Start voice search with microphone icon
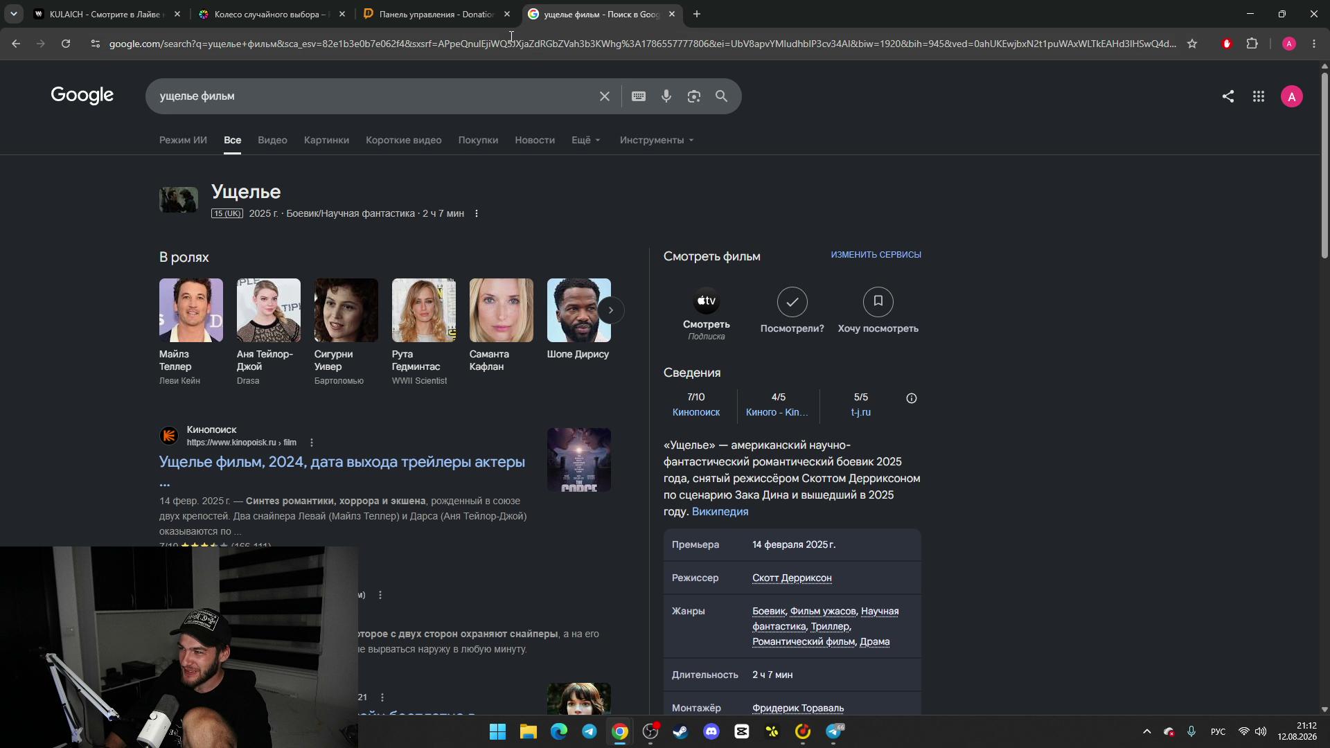This screenshot has width=1330, height=748. pyautogui.click(x=666, y=96)
